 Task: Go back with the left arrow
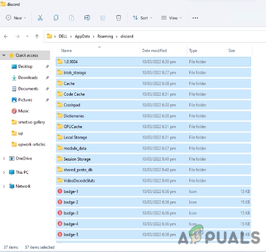(6, 37)
